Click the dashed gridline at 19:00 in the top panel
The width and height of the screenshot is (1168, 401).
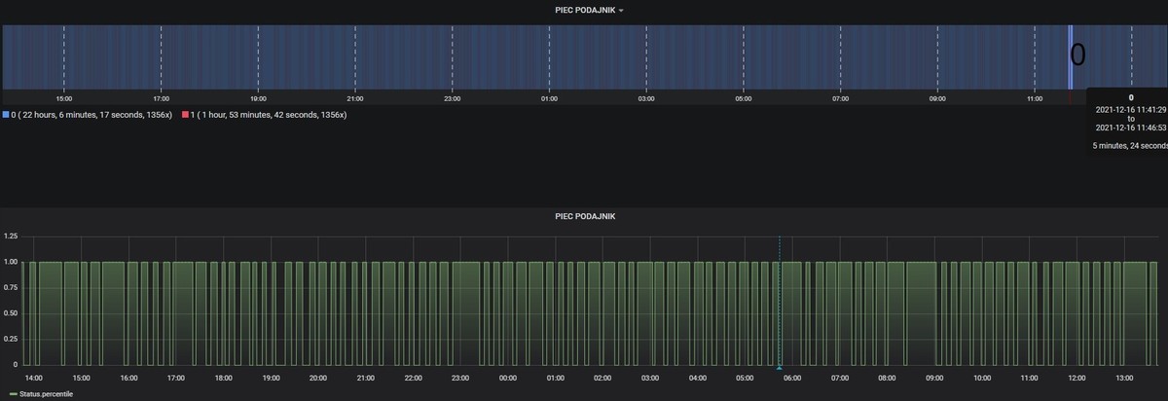point(258,56)
